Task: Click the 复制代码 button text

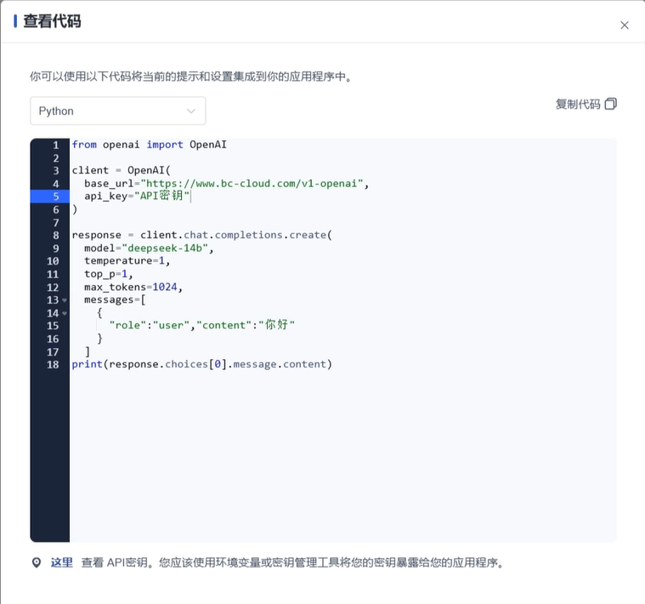Action: pos(578,104)
